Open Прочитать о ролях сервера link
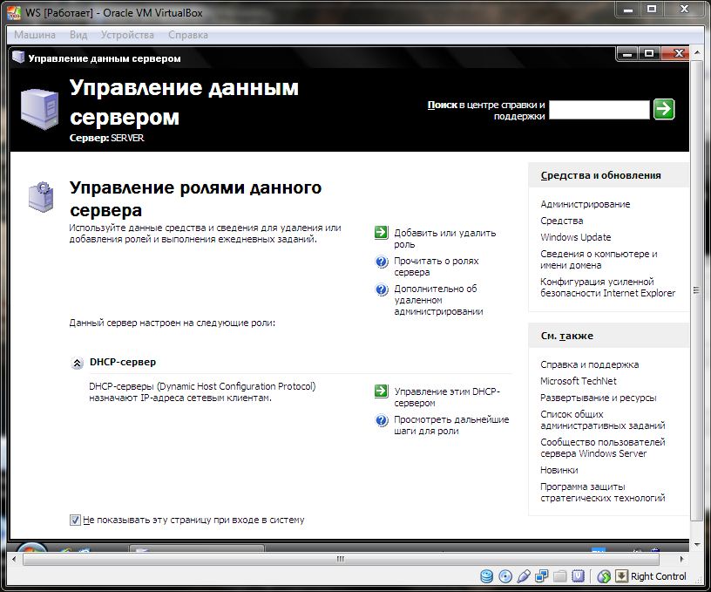Viewport: 711px width, 592px height. click(x=437, y=266)
